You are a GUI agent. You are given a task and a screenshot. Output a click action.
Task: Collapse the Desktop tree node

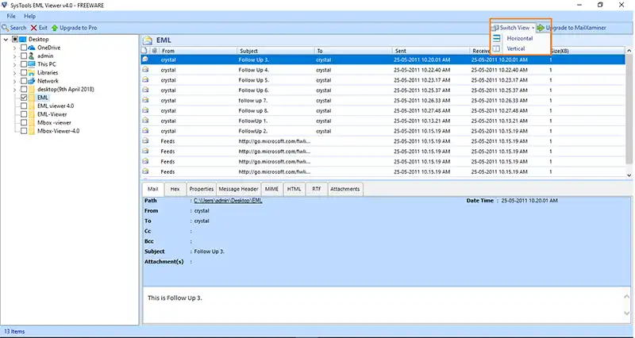coord(6,39)
